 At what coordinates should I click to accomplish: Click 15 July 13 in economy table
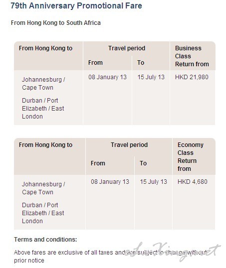(153, 182)
